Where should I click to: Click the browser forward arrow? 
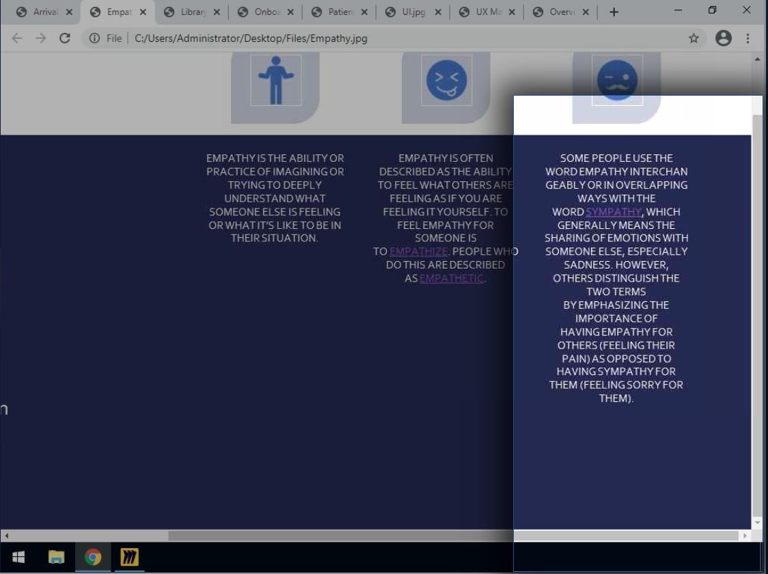(40, 38)
